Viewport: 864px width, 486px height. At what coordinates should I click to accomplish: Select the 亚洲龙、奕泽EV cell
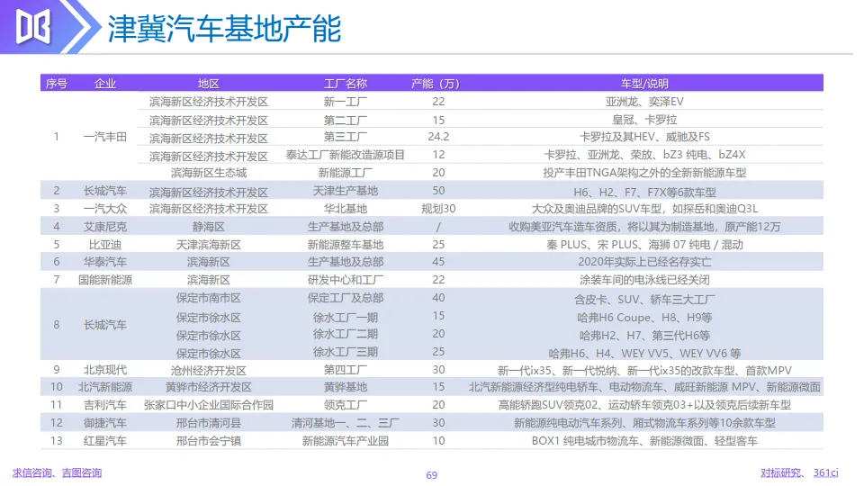(644, 102)
